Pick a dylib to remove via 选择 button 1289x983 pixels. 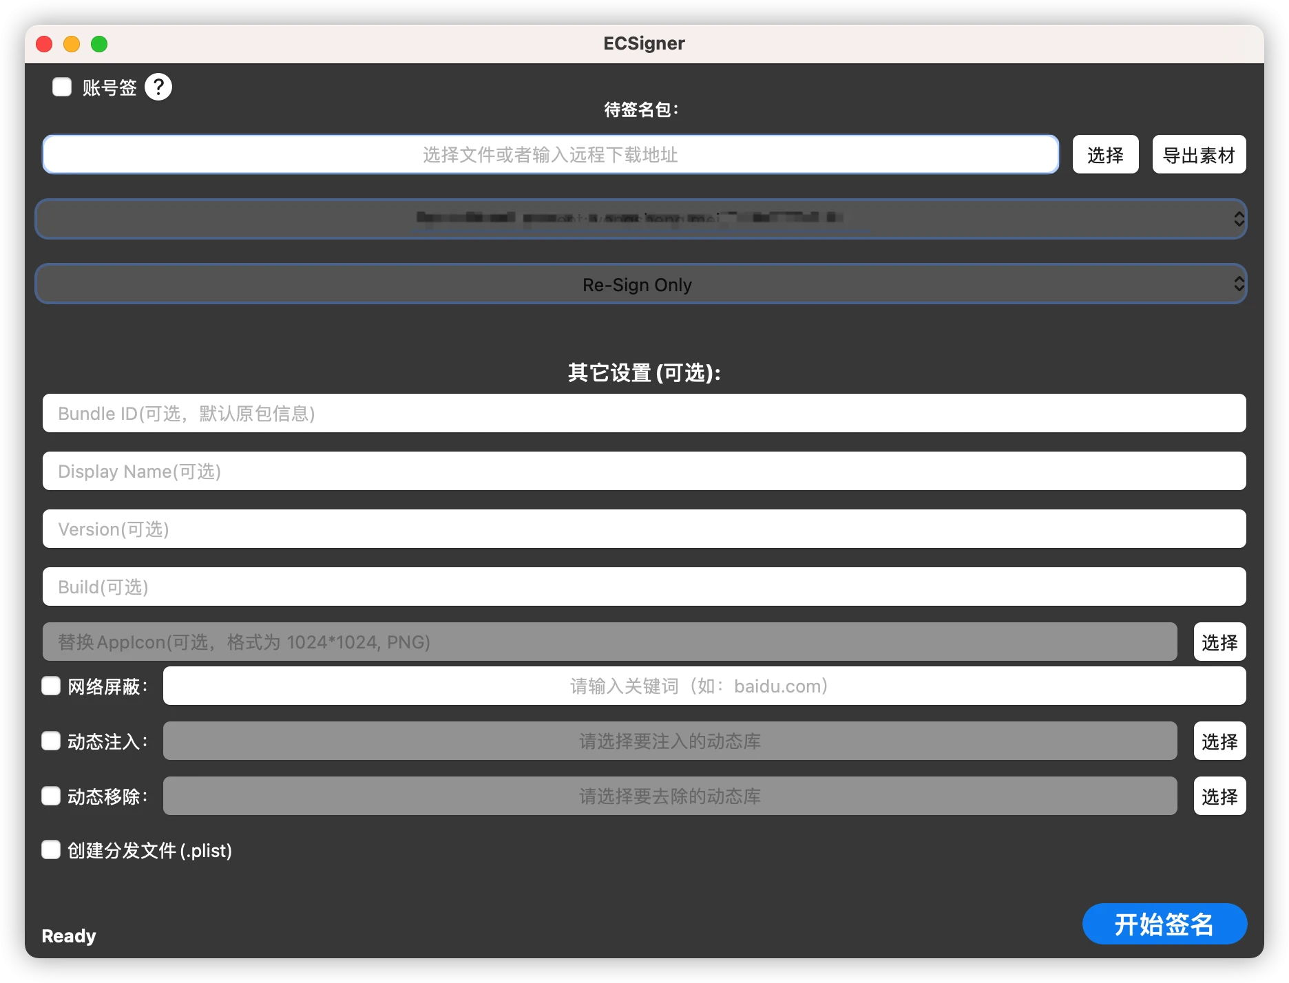point(1219,796)
